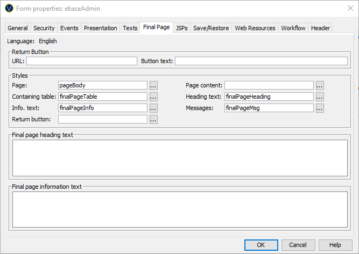Screen dimensions: 359x254
Task: Open Help for form properties
Action: point(335,245)
